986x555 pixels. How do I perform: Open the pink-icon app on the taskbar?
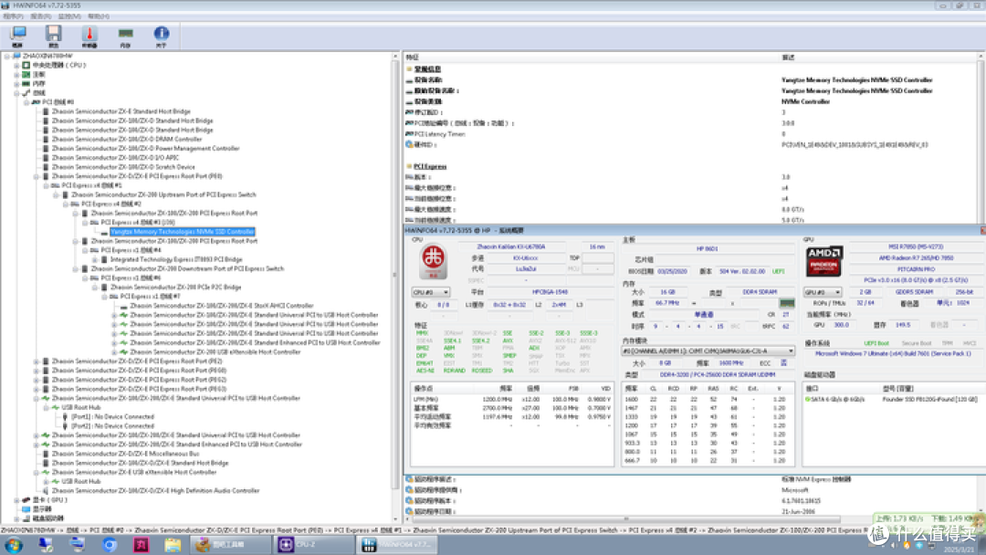click(x=141, y=544)
